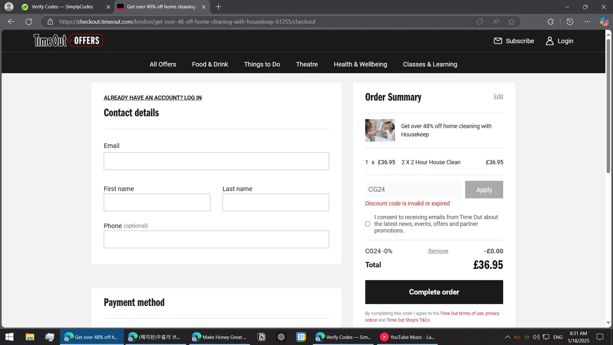Open the Notion app in the taskbar
Screen dimensions: 613x345
262,337
